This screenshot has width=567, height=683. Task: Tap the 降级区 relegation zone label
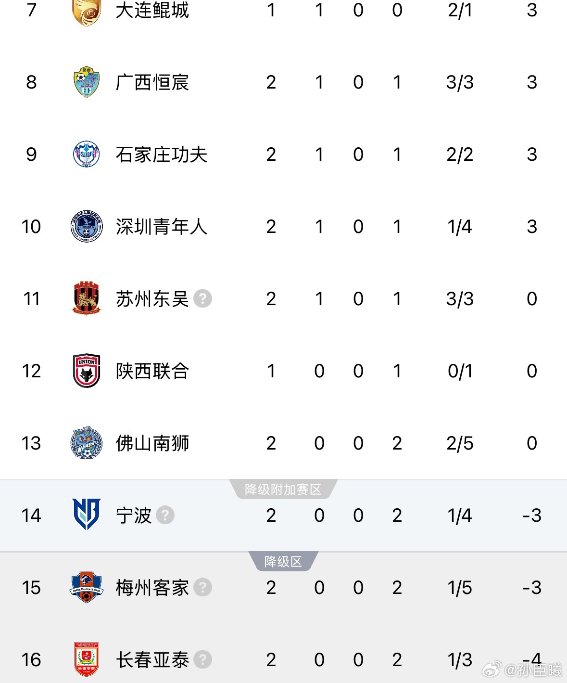pyautogui.click(x=283, y=562)
